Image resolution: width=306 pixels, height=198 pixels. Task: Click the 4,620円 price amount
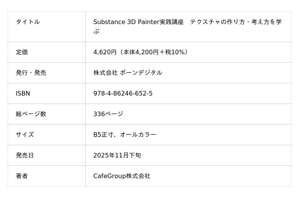105,52
